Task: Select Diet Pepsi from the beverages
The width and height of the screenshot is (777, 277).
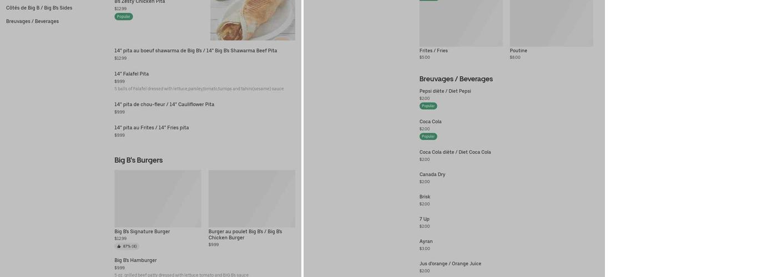Action: coord(445,91)
